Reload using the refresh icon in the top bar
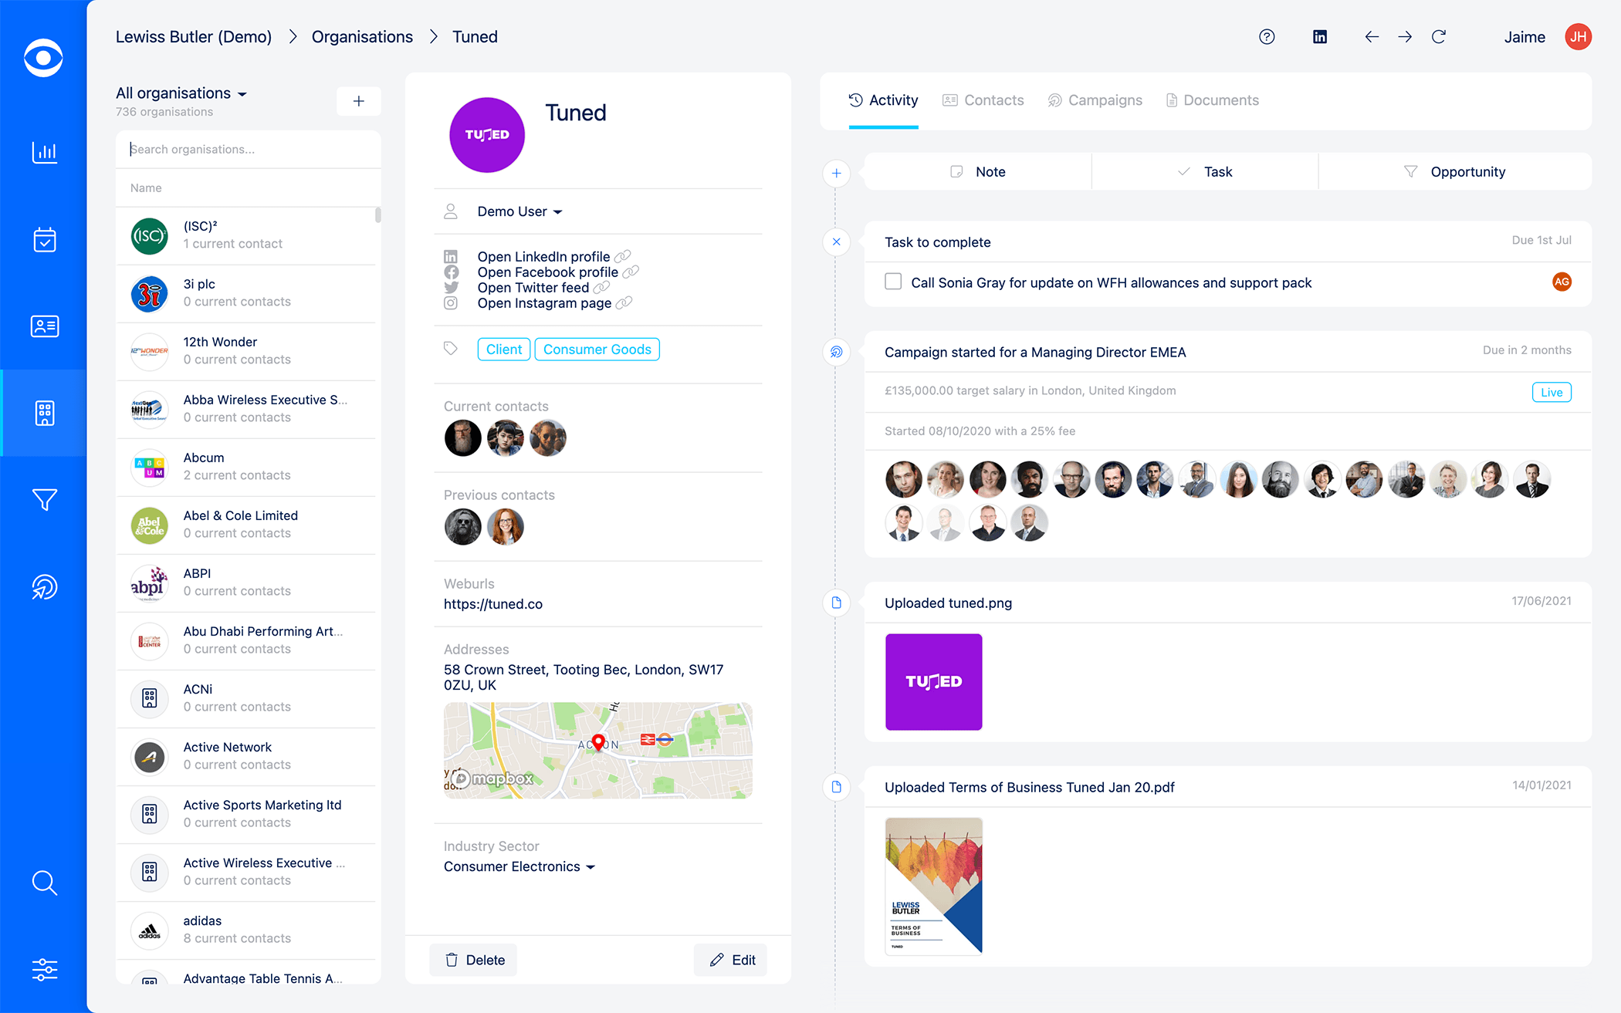The image size is (1621, 1013). click(1439, 36)
